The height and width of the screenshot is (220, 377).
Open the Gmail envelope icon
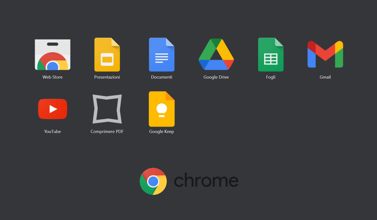325,54
